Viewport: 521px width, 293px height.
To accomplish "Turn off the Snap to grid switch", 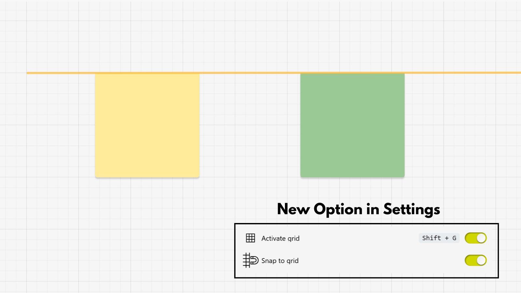I will coord(475,260).
